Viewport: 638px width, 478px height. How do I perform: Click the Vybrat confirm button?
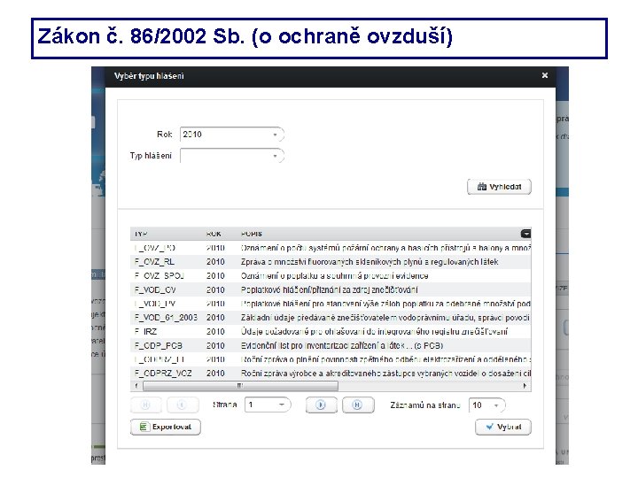pos(503,427)
